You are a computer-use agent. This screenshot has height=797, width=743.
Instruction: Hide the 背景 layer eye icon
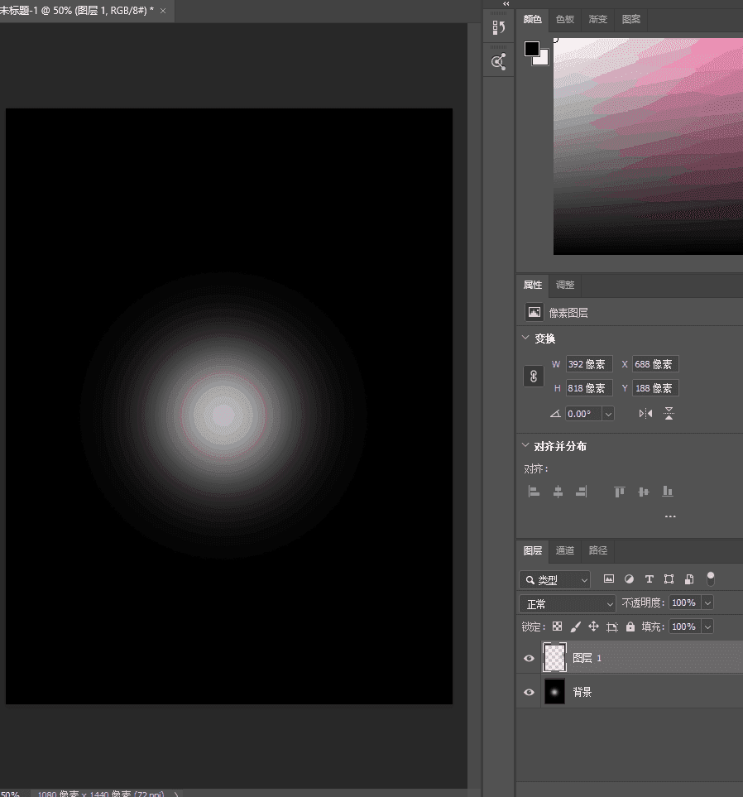(530, 692)
